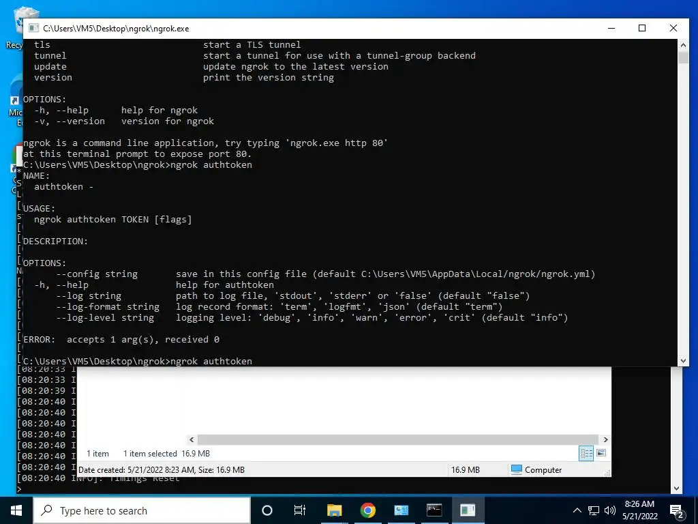Open the volume speaker tray icon
This screenshot has height=524, width=698.
pos(610,510)
